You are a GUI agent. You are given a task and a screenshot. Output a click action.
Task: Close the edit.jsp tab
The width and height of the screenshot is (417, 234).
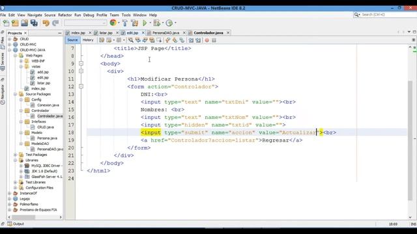point(143,32)
